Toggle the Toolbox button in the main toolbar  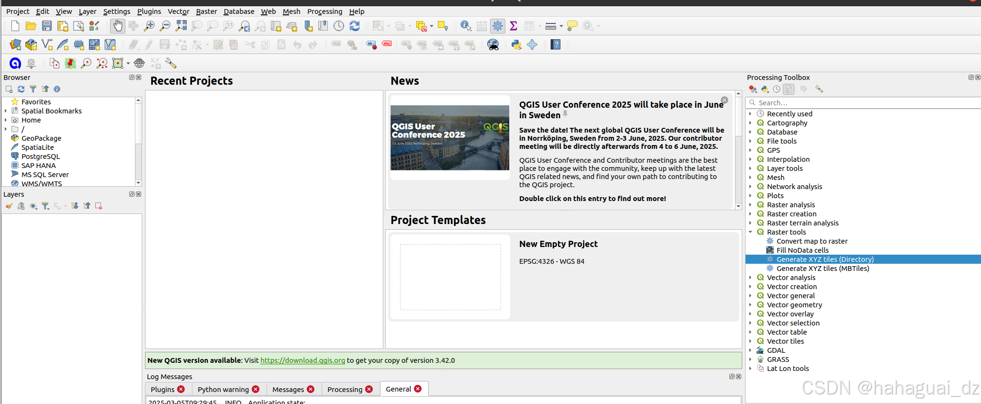pos(498,26)
